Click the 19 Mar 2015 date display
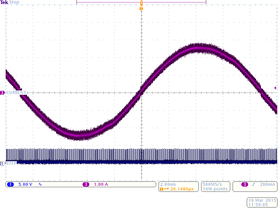Image resolution: width=278 pixels, height=208 pixels. coord(262,200)
